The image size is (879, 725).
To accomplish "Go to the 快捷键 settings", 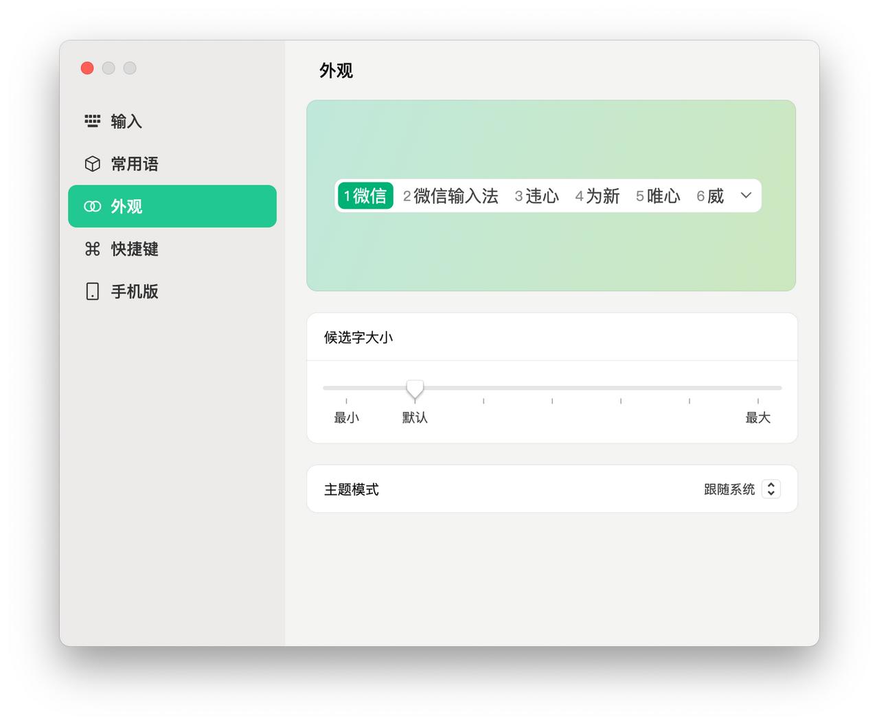I will tap(172, 249).
